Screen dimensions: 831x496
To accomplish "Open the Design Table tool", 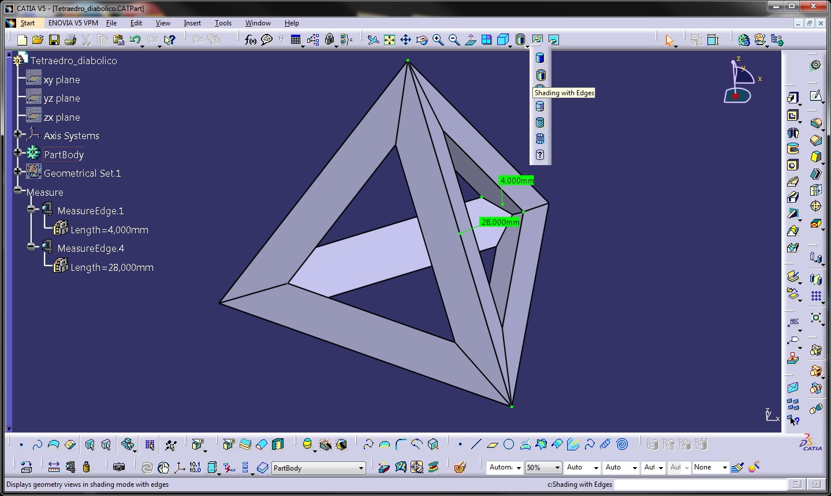I will click(296, 40).
